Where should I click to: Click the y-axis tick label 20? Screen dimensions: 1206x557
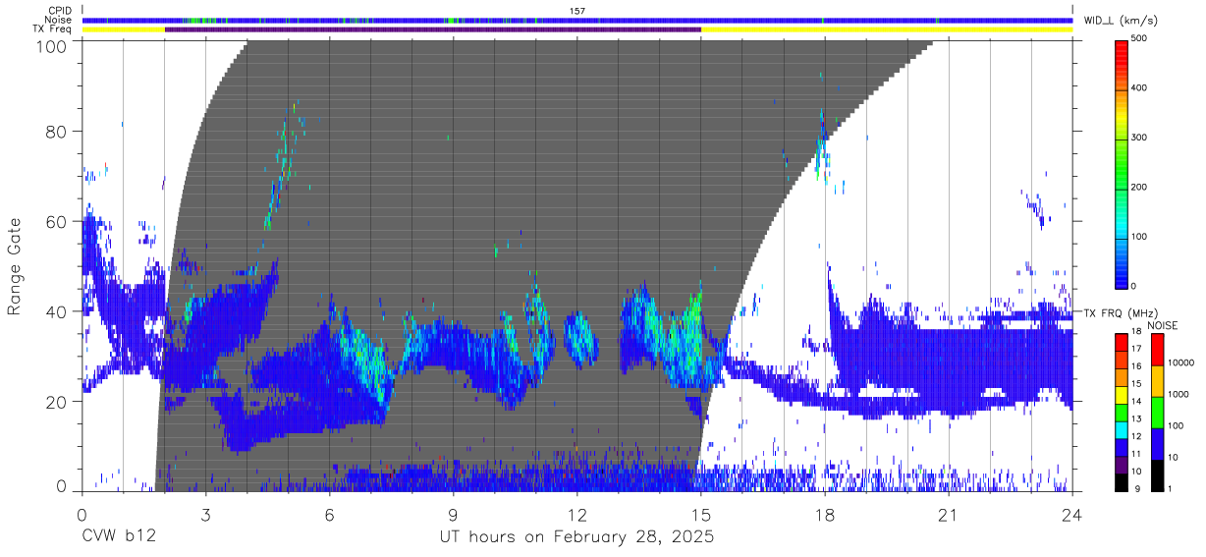pyautogui.click(x=58, y=402)
